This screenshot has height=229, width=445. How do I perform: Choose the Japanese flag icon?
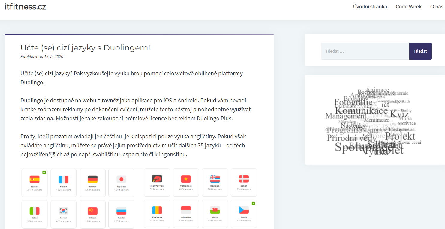122,179
